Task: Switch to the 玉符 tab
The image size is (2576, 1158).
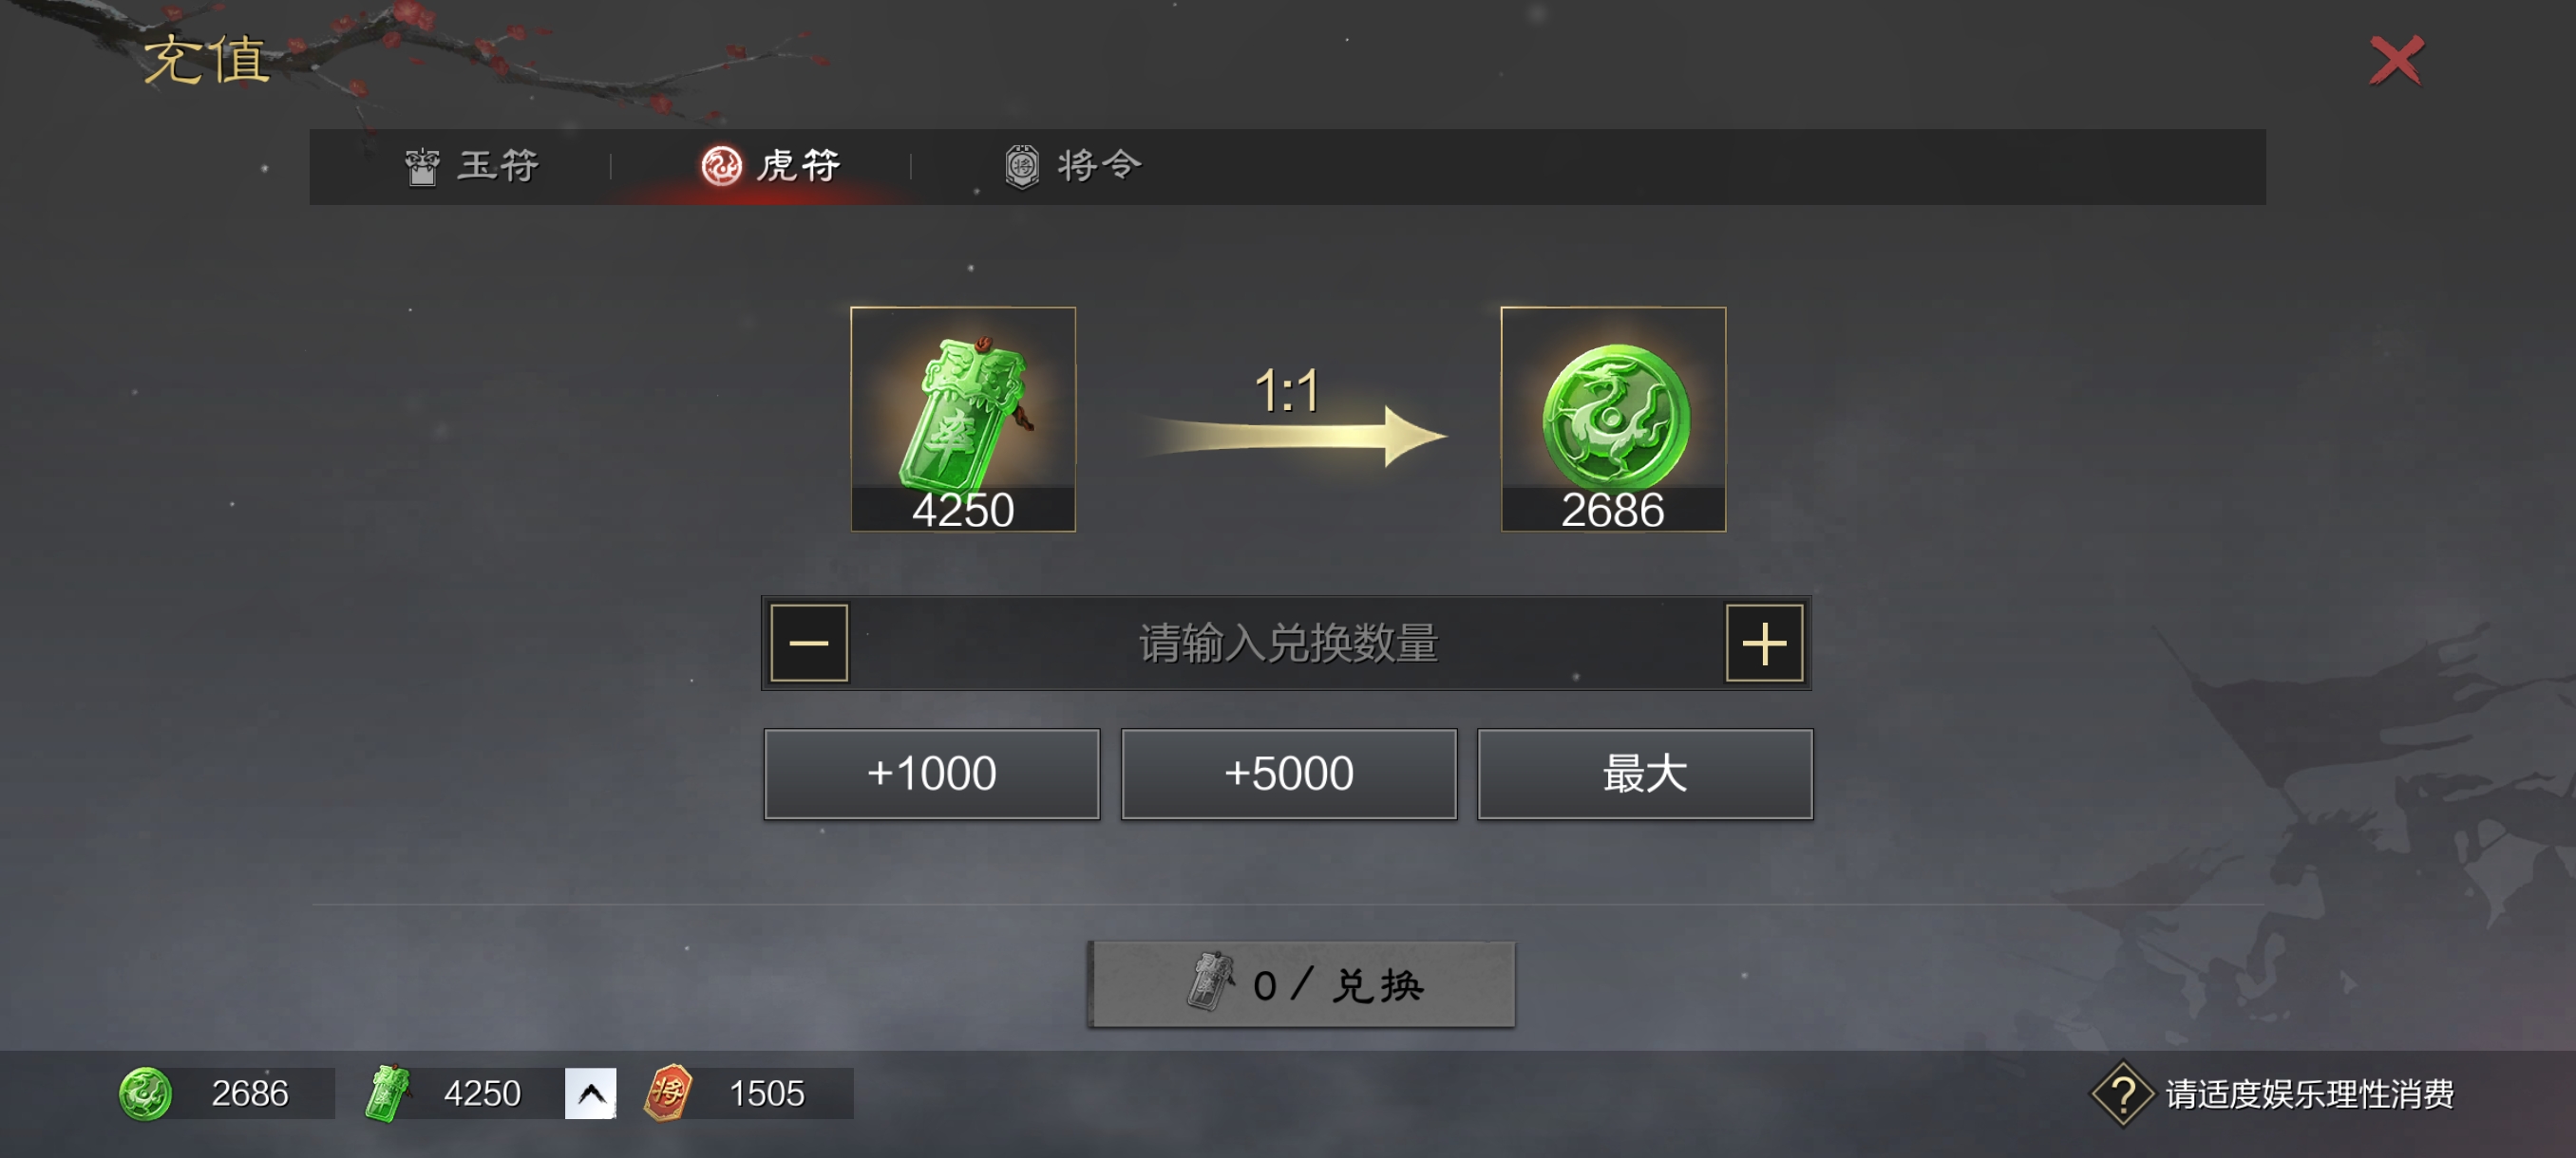Action: pyautogui.click(x=472, y=166)
